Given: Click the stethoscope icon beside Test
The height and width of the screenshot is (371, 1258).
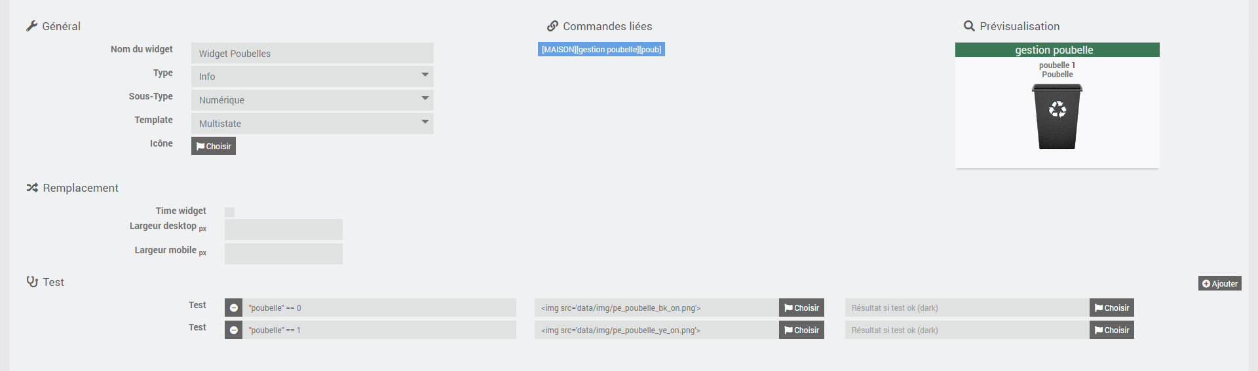Looking at the screenshot, I should click(32, 282).
